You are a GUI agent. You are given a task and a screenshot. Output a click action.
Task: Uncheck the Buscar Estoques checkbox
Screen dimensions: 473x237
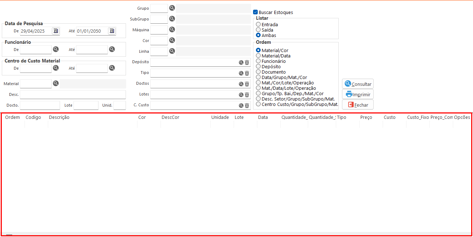[256, 12]
